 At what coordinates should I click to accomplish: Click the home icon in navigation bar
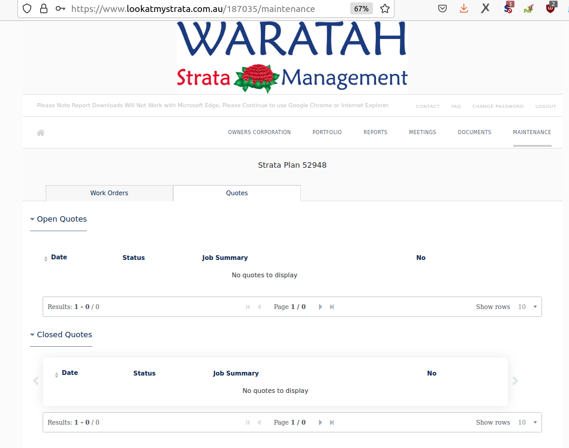[x=41, y=132]
